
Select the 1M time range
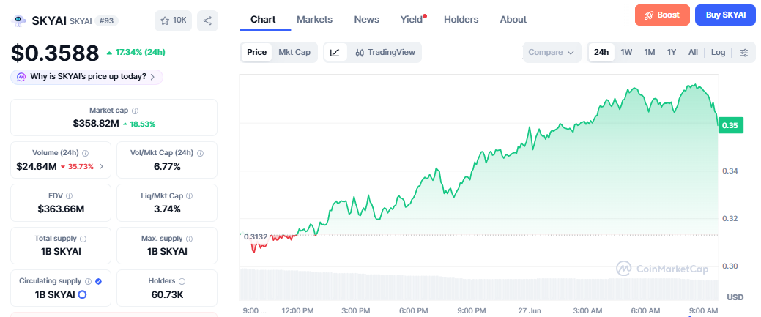click(x=650, y=53)
